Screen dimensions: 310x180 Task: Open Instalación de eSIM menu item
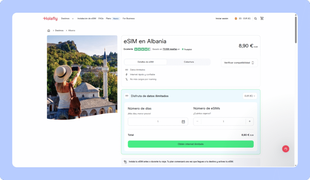(87, 18)
